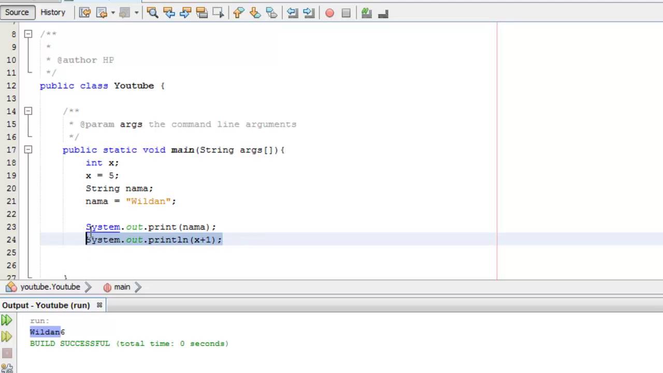Collapse the comment fold at line 14
Image resolution: width=663 pixels, height=373 pixels.
(28, 111)
